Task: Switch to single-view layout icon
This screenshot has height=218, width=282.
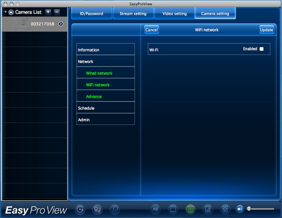Action: coord(173,209)
